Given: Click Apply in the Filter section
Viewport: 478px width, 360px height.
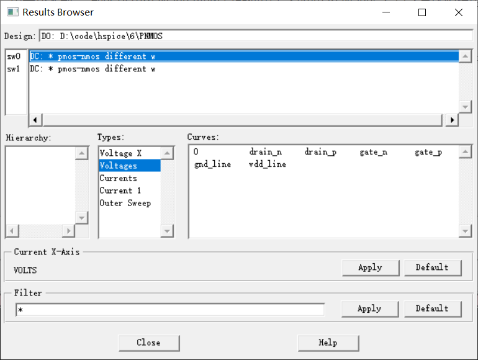Looking at the screenshot, I should 370,308.
